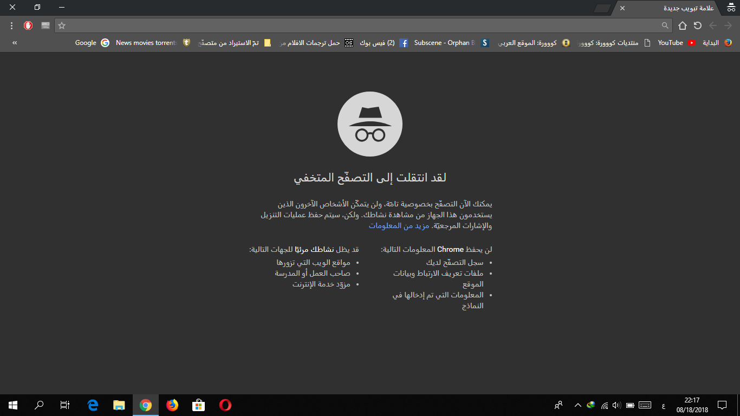Click the incognito hat-and-glasses icon
Screen dimensions: 740x416
731,8
